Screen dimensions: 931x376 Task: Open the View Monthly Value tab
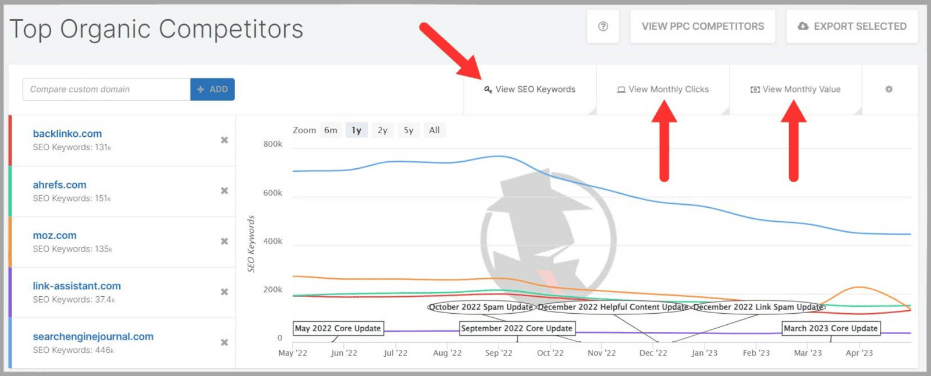click(x=795, y=89)
